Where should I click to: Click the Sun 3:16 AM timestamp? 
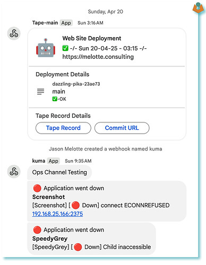click(90, 23)
